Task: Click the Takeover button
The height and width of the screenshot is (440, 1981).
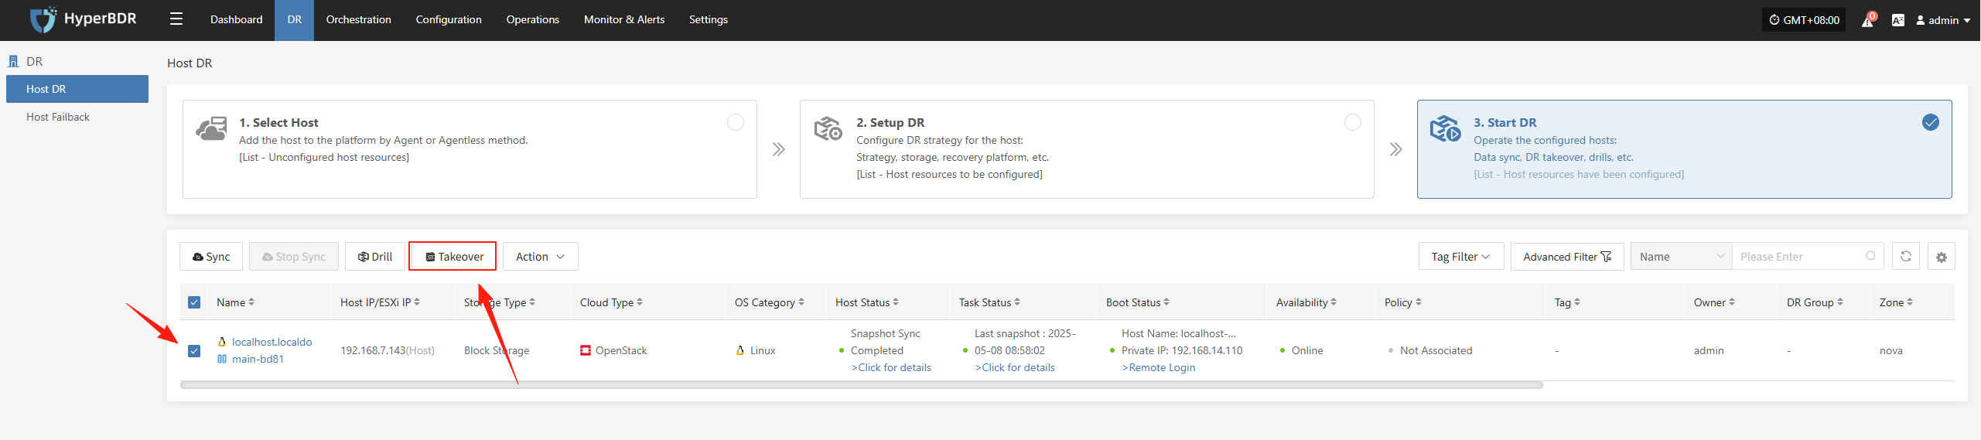Action: click(453, 257)
